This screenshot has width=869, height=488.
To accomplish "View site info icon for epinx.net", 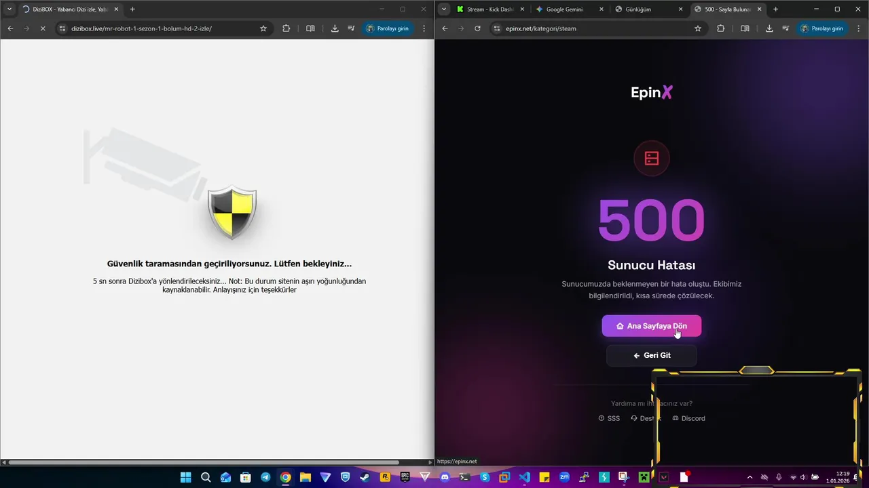I will point(497,28).
